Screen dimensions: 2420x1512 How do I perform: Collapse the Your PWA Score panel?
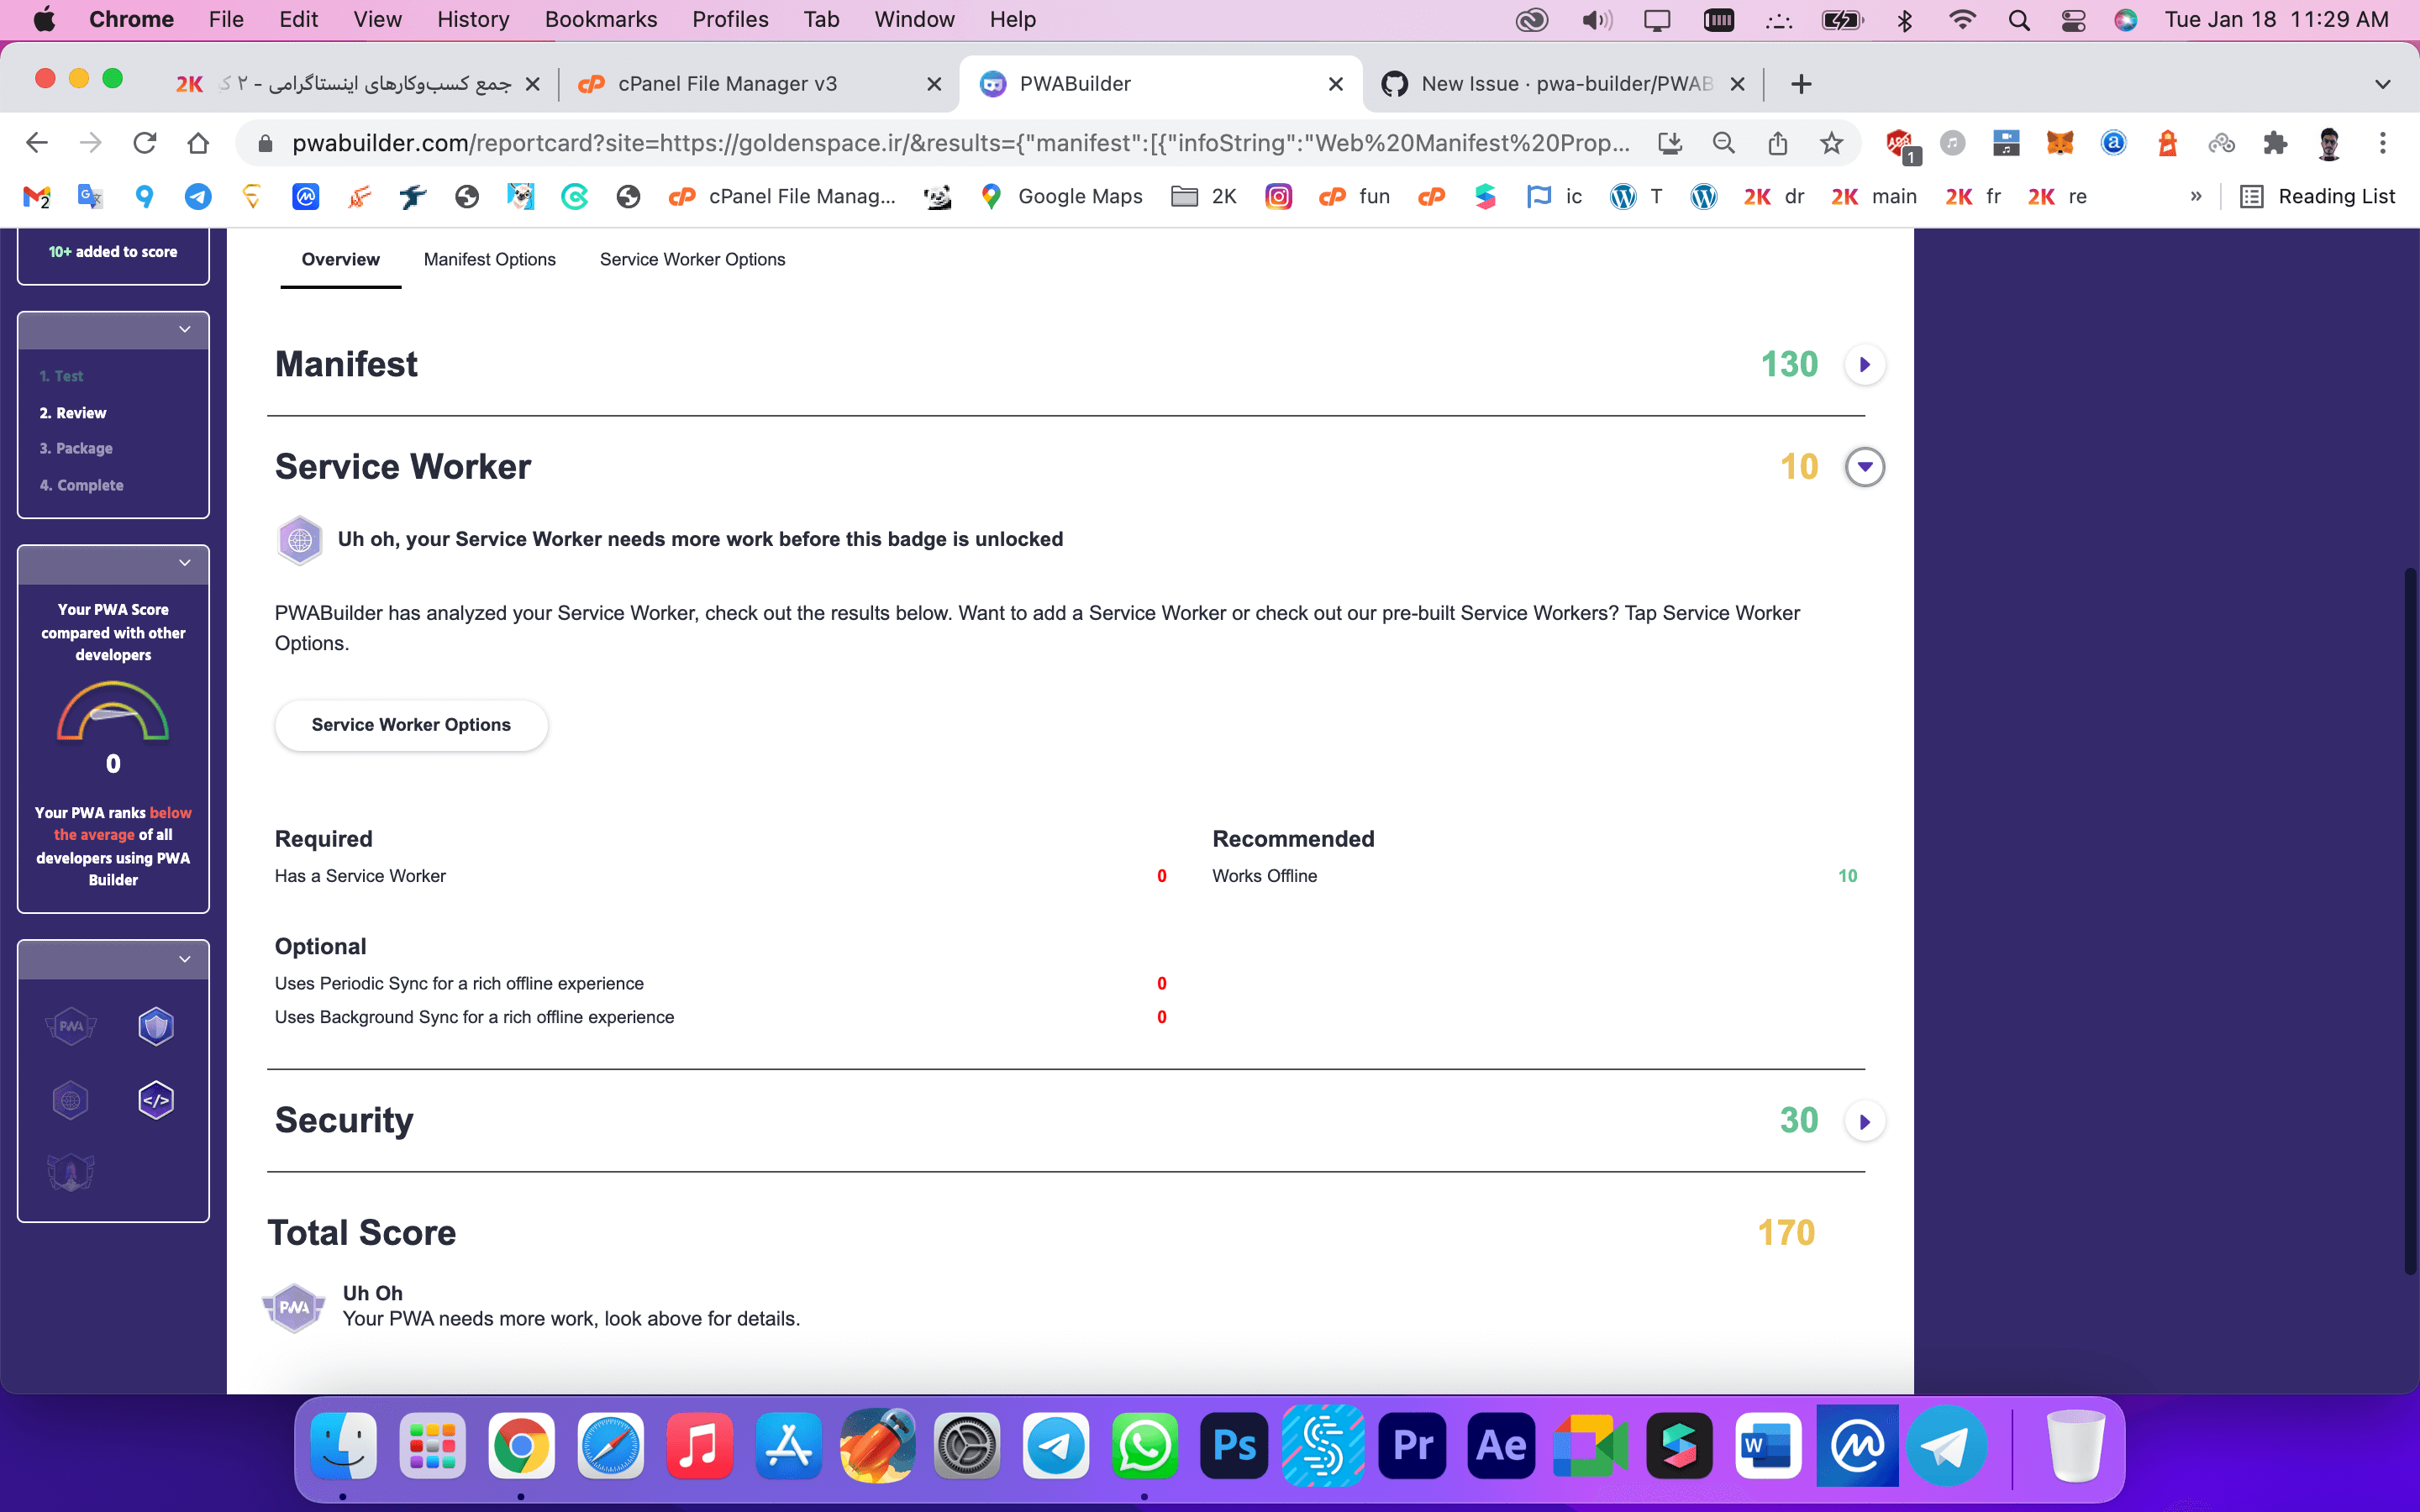point(184,563)
